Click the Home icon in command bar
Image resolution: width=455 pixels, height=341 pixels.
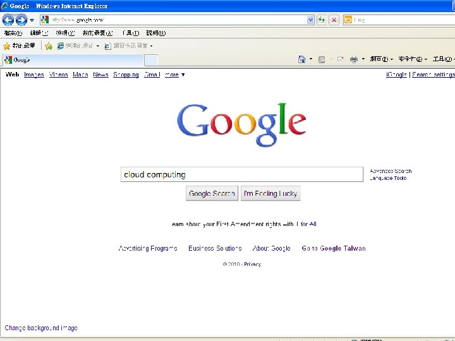(x=302, y=59)
